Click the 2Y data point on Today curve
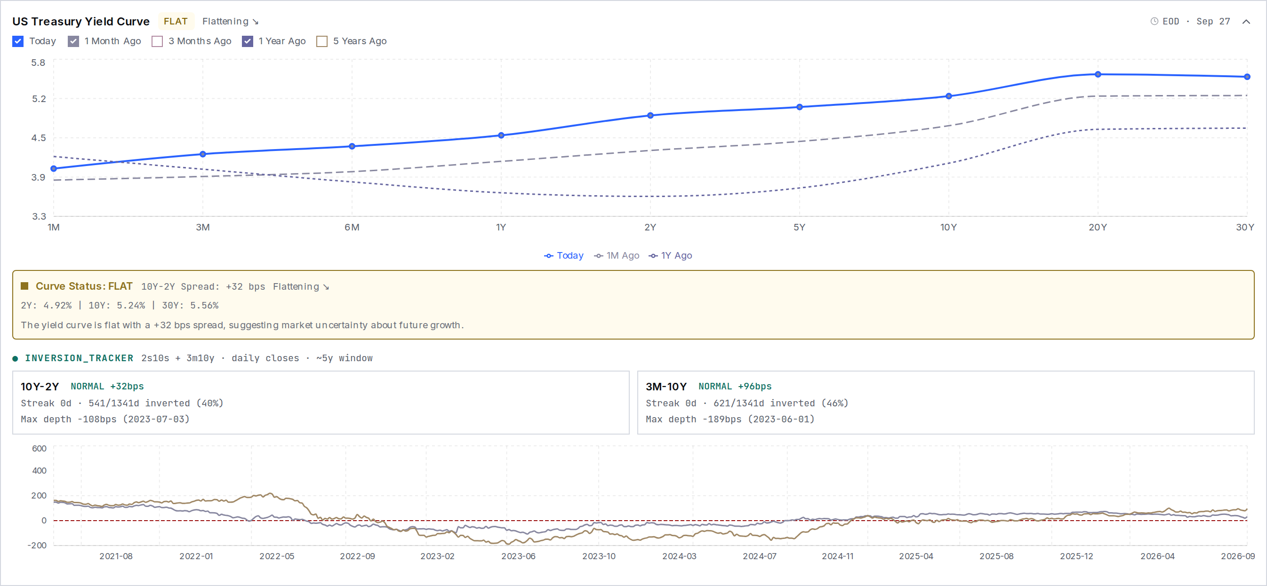 650,116
